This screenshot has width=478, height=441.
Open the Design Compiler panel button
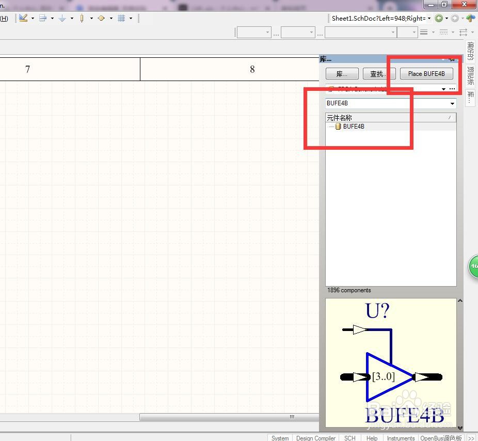tap(316, 438)
